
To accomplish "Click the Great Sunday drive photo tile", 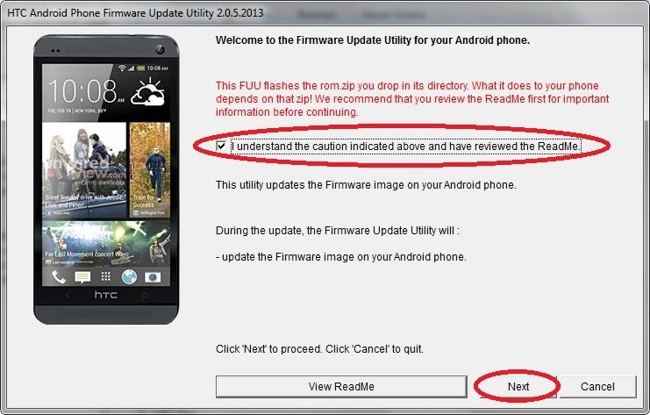I will (84, 169).
